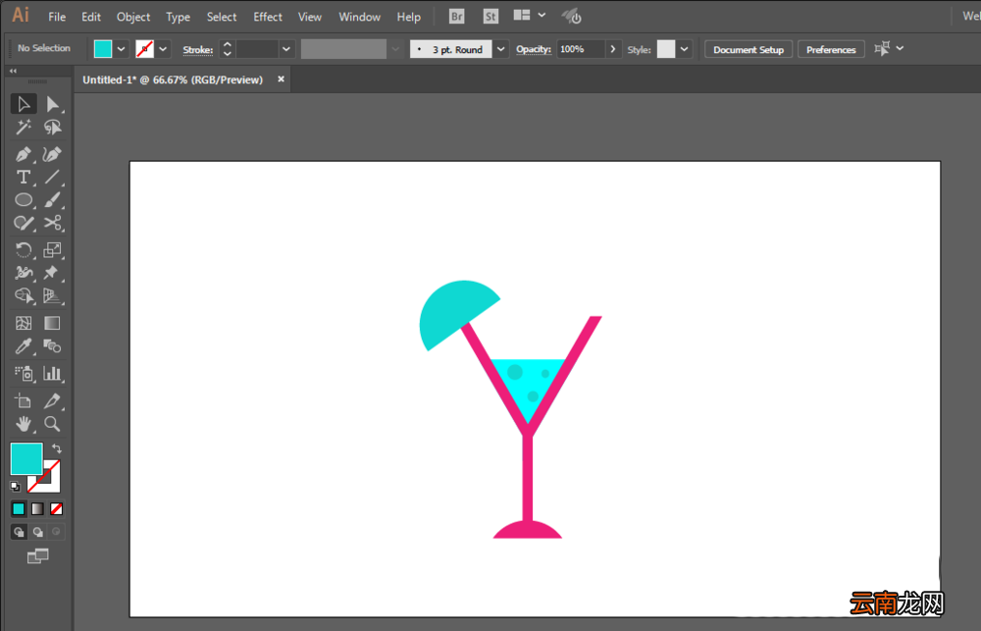Open the Change Screen Mode button

click(37, 555)
